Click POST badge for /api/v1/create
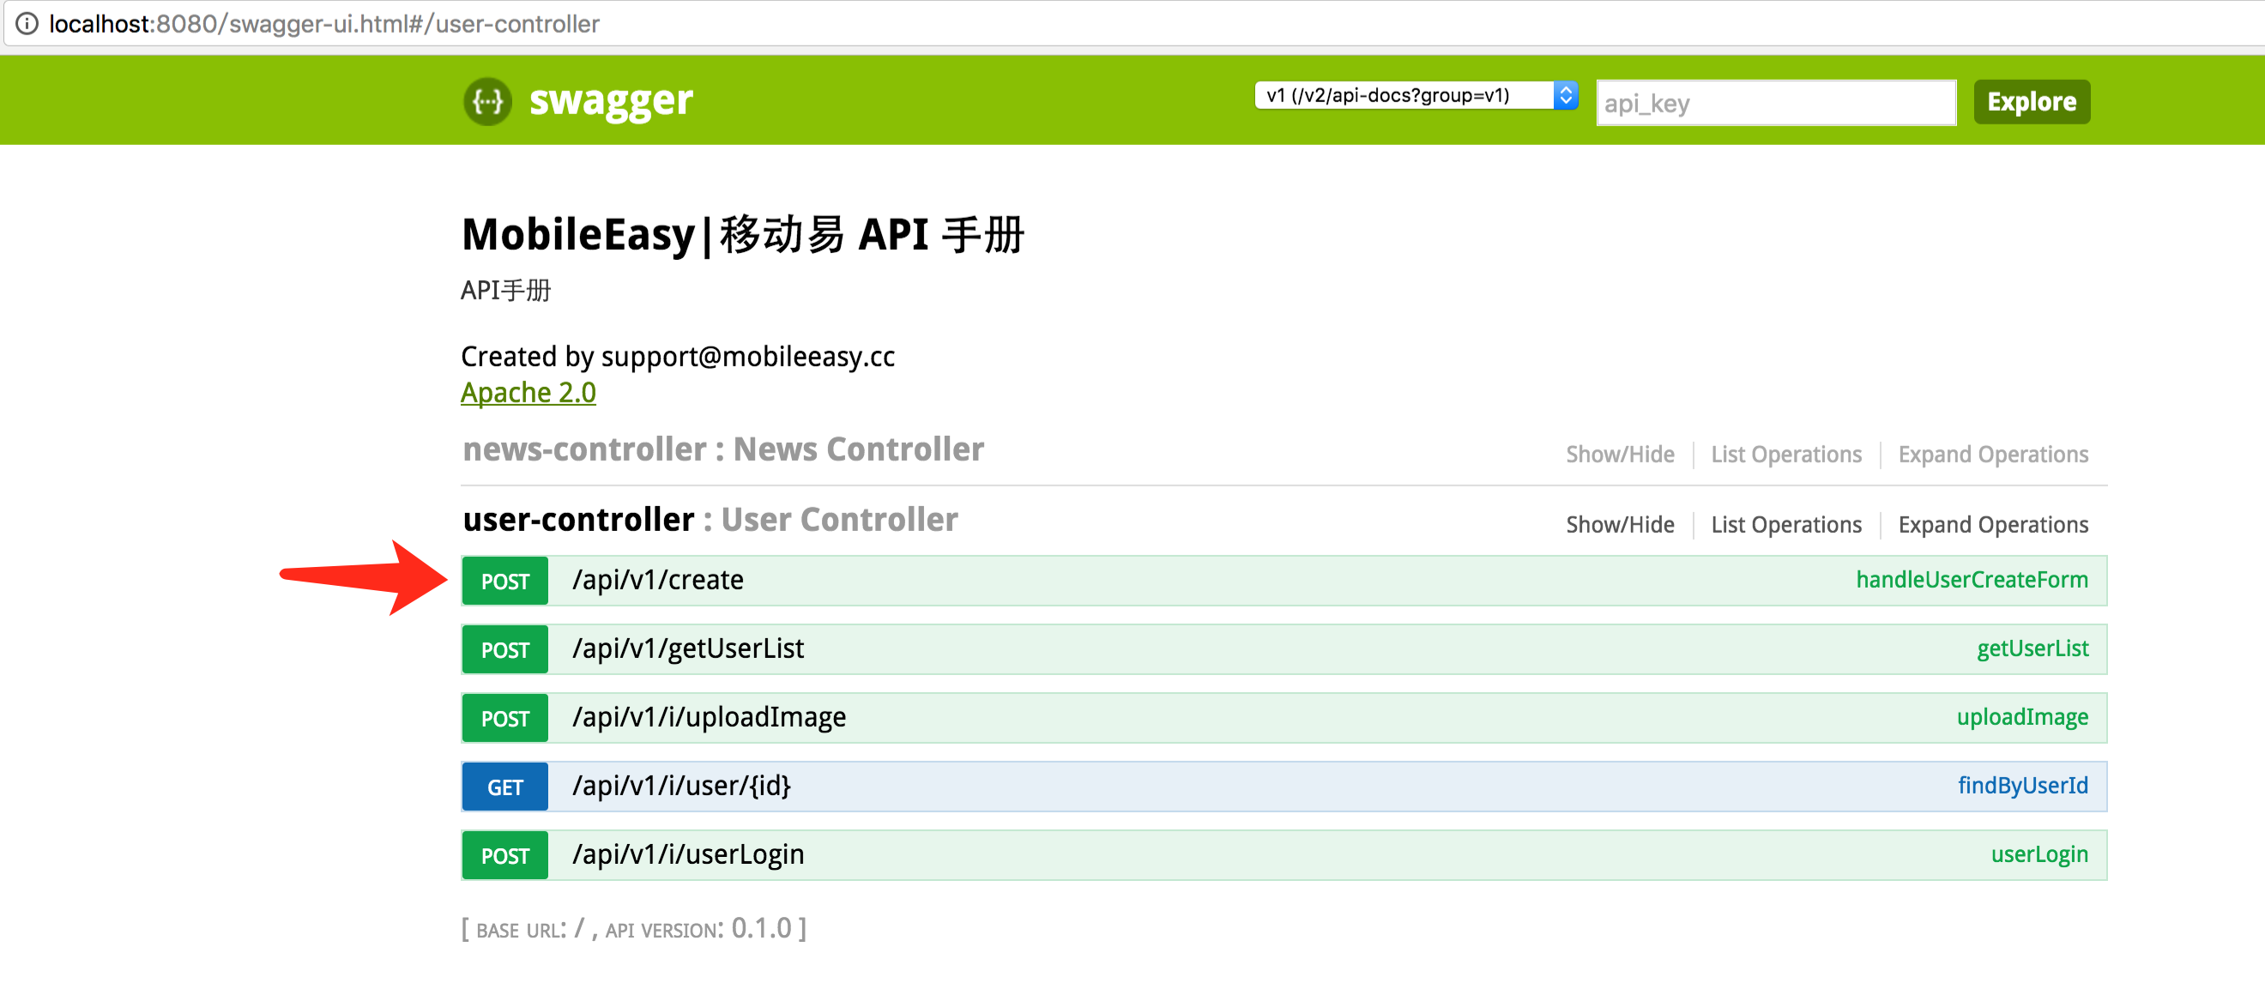This screenshot has width=2265, height=983. tap(504, 582)
